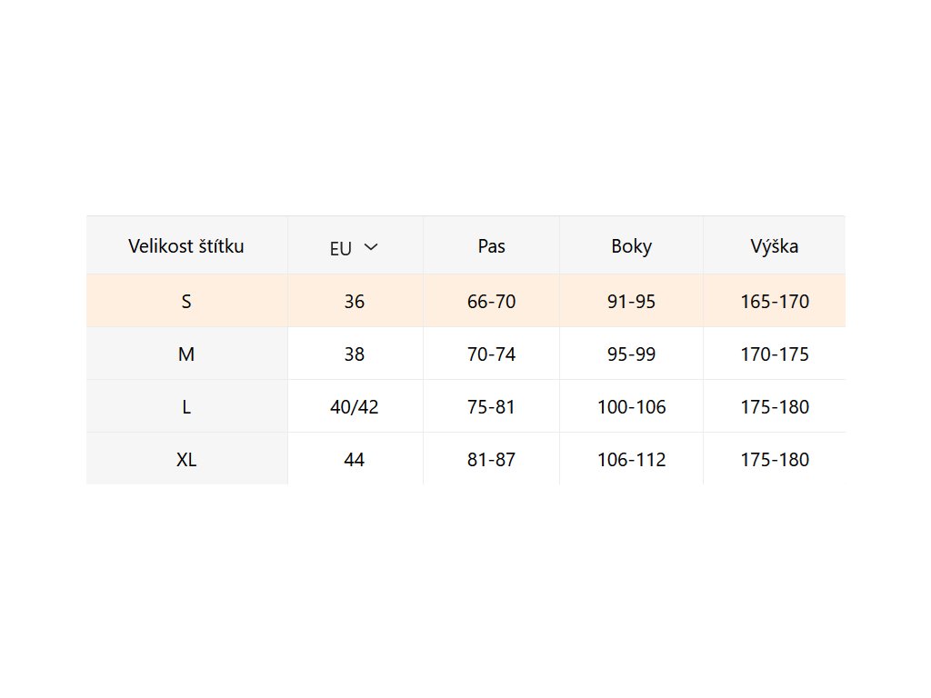Click the 70-74 waist value

click(492, 354)
